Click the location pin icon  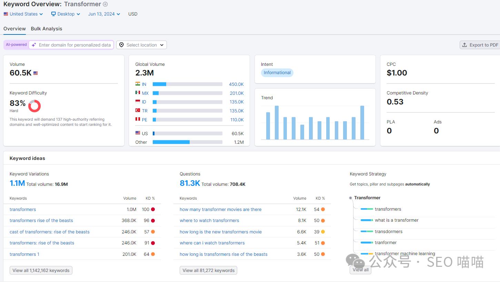tap(121, 45)
